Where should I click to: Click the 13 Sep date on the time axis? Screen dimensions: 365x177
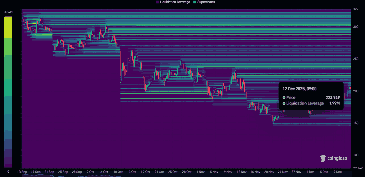coord(22,172)
